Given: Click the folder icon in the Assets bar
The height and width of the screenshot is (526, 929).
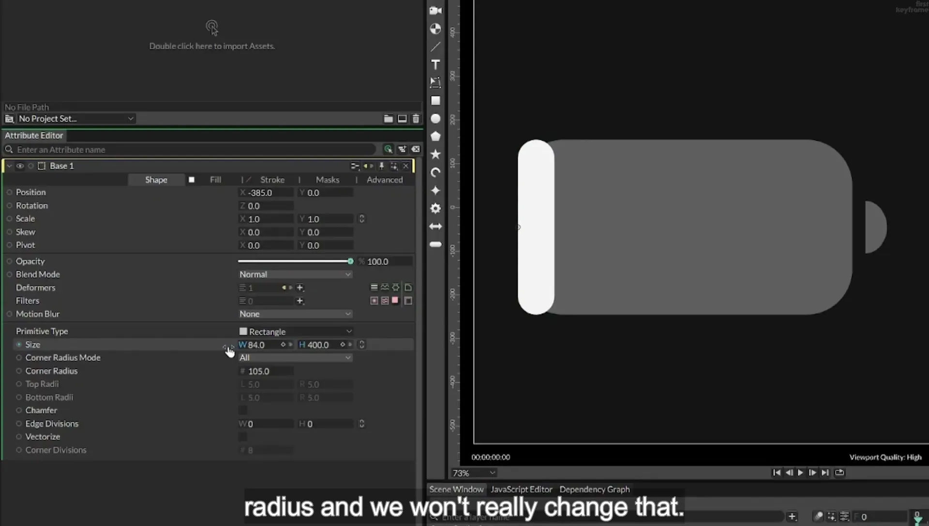Looking at the screenshot, I should [x=388, y=118].
